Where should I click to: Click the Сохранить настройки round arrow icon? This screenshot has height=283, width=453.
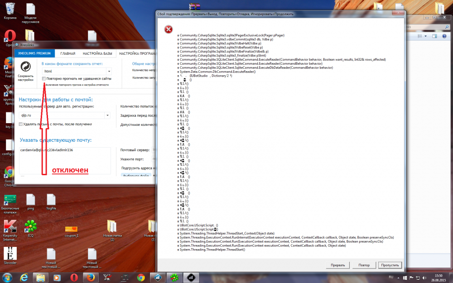pos(25,67)
